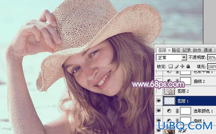Select the layer named 图层 2

click(x=183, y=91)
